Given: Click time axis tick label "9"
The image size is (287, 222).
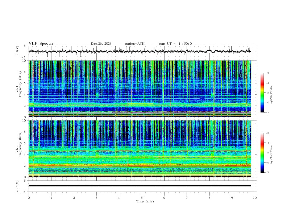Looking at the screenshot, I should [232, 198].
